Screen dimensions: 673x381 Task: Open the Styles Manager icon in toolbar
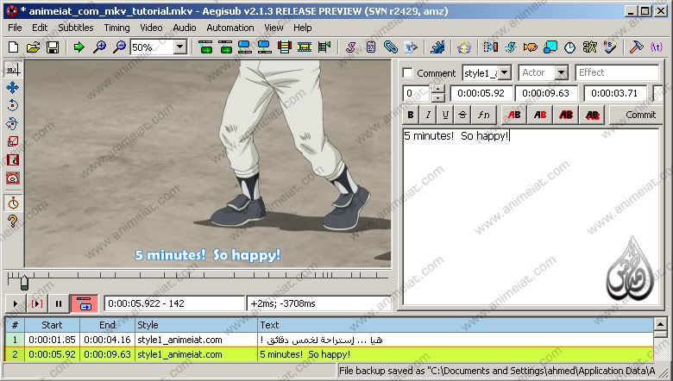[x=350, y=47]
